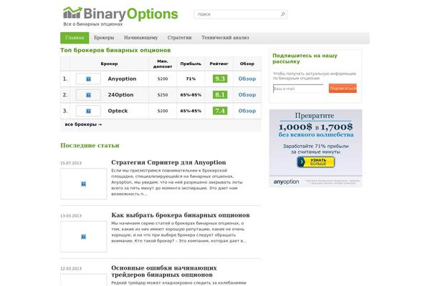This screenshot has height=286, width=430.
Task: Click the date 15.07.2013
Action: click(71, 163)
